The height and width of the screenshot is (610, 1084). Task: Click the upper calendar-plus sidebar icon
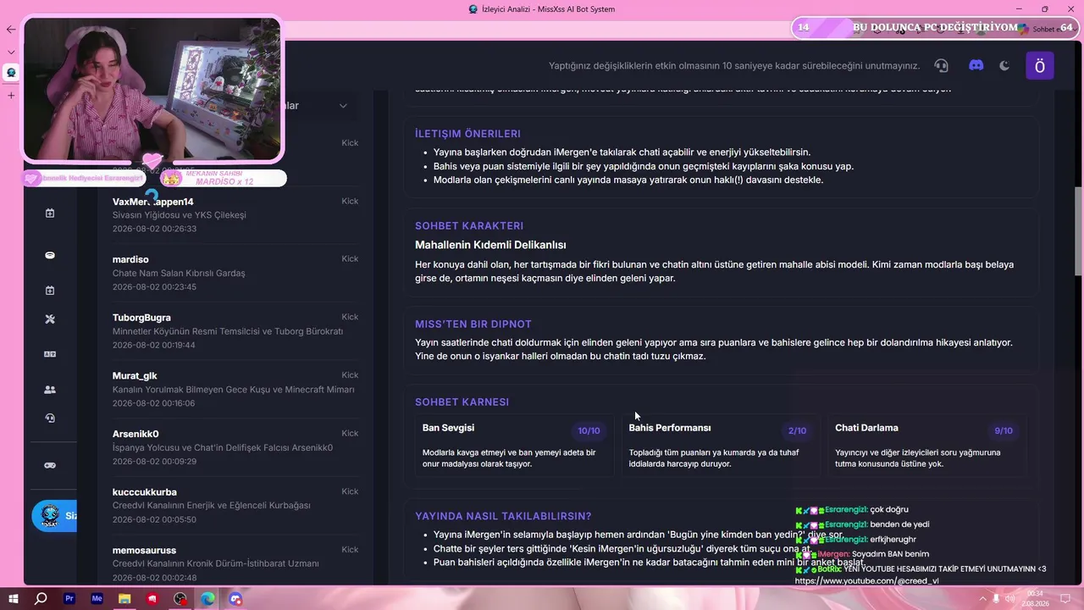(50, 213)
